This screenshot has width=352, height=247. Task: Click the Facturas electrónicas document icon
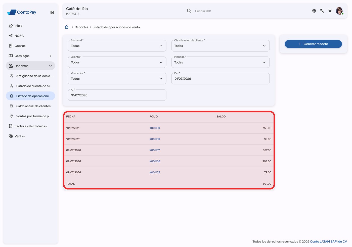tap(11, 126)
